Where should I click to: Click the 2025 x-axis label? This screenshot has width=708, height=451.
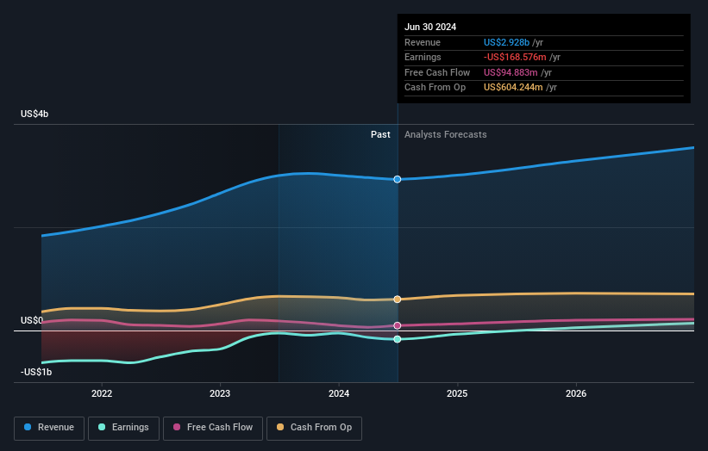[x=457, y=393]
